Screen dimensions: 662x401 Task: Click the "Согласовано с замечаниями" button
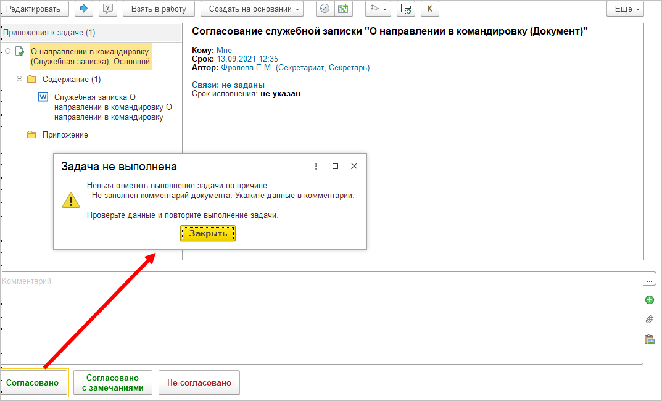[112, 382]
